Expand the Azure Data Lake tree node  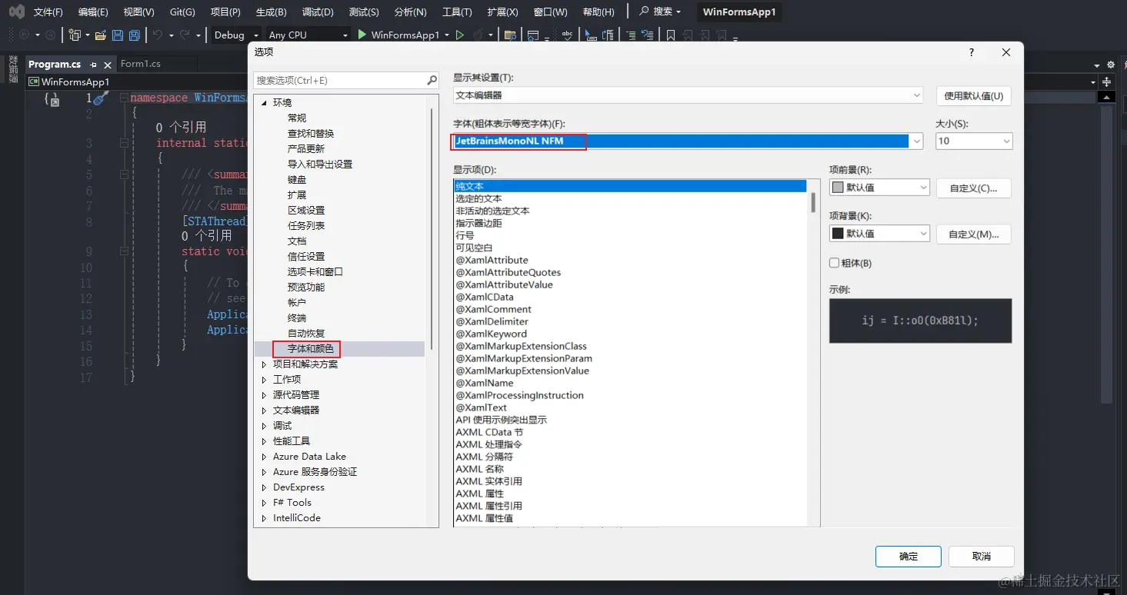264,457
